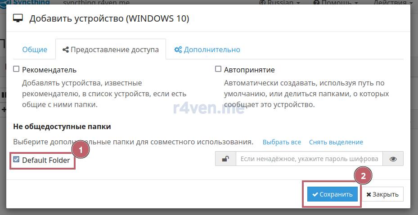Open the Дополнительно tab
This screenshot has width=418, height=215.
pyautogui.click(x=211, y=49)
